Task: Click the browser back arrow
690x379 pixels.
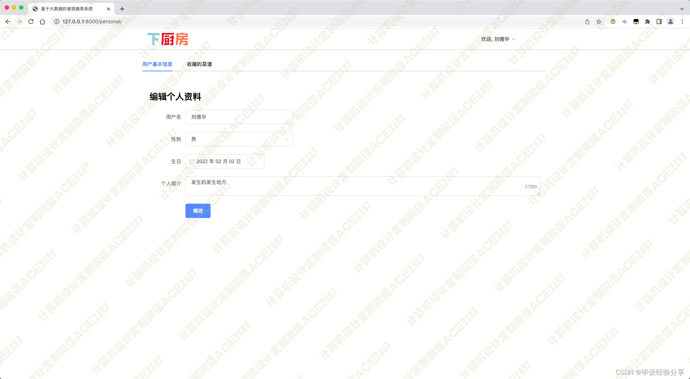Action: [8, 22]
